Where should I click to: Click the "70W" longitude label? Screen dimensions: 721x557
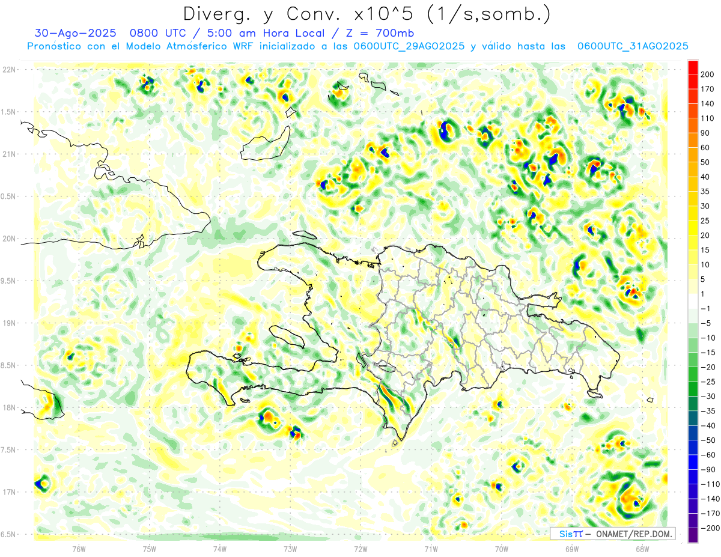coord(502,549)
